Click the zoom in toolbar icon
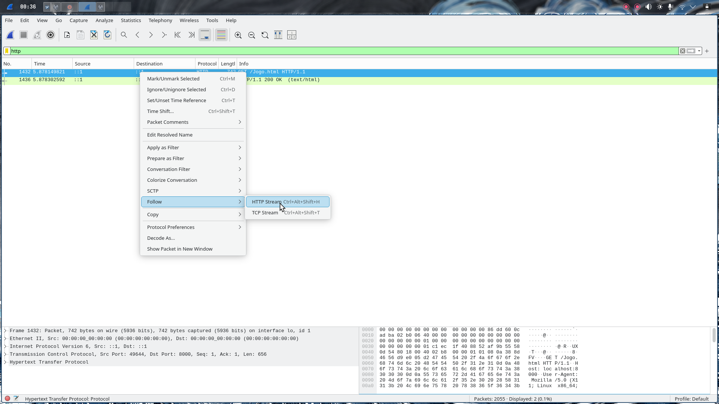The width and height of the screenshot is (719, 404). coord(238,35)
